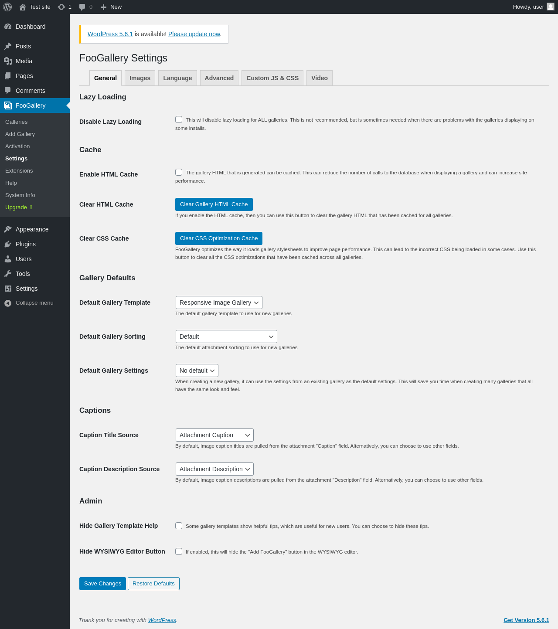Switch to the Images tab
558x629 pixels.
[x=140, y=78]
